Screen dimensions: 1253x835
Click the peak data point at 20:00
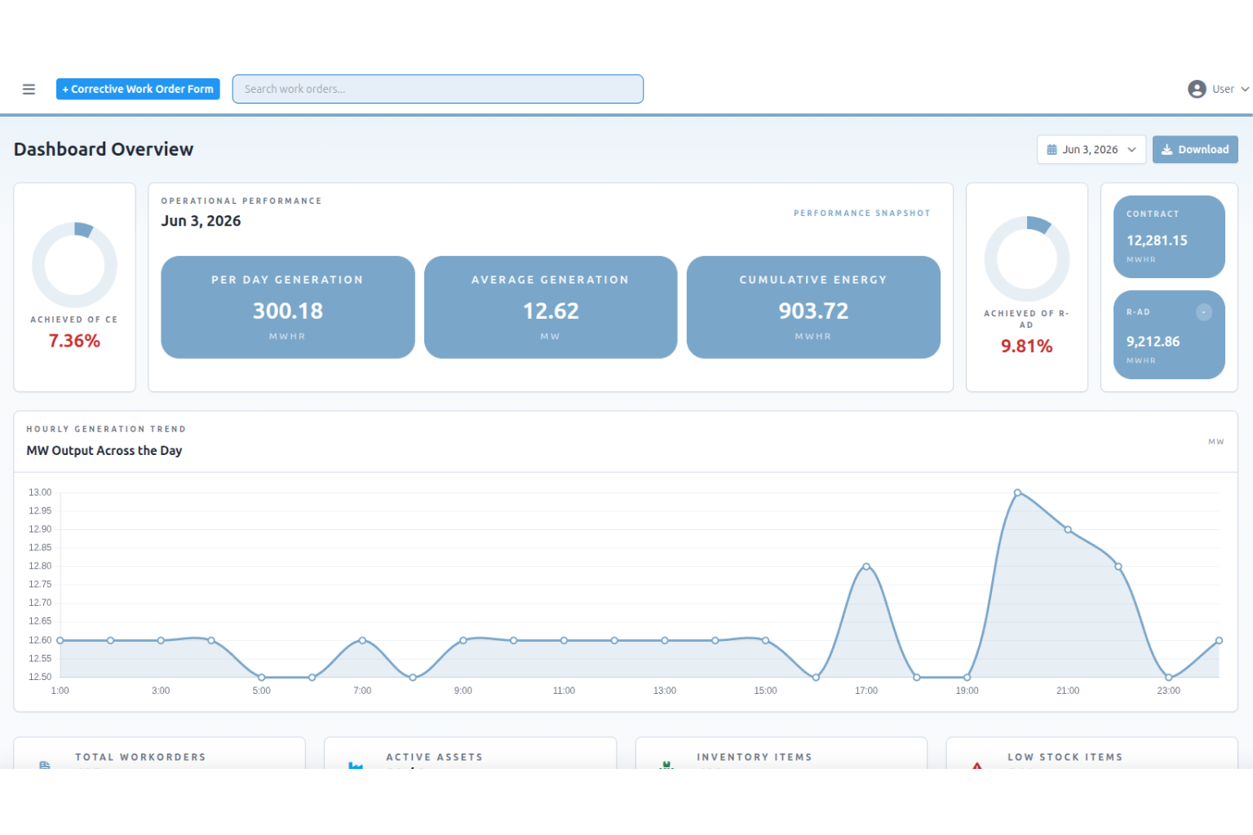click(1017, 493)
